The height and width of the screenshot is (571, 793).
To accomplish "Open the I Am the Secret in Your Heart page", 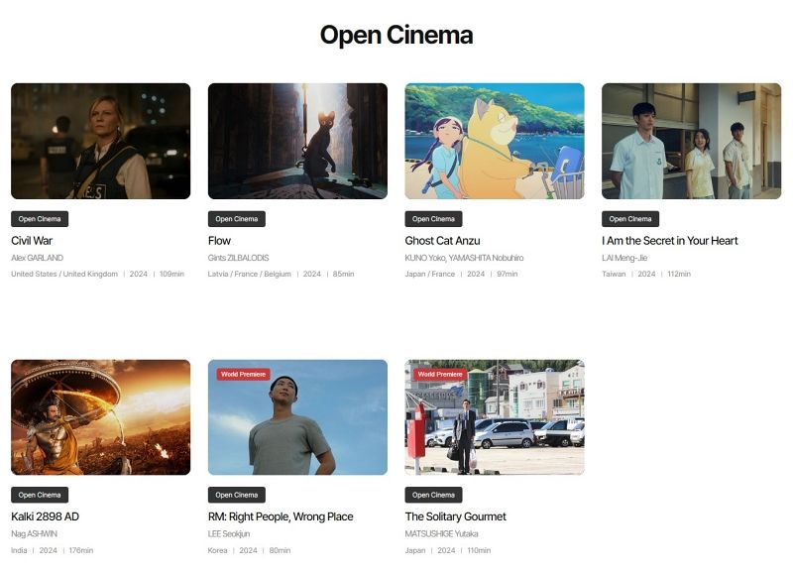I will coord(670,240).
